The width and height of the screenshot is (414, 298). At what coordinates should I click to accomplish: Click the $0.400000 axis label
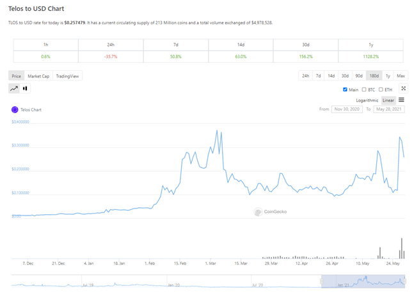click(x=20, y=122)
